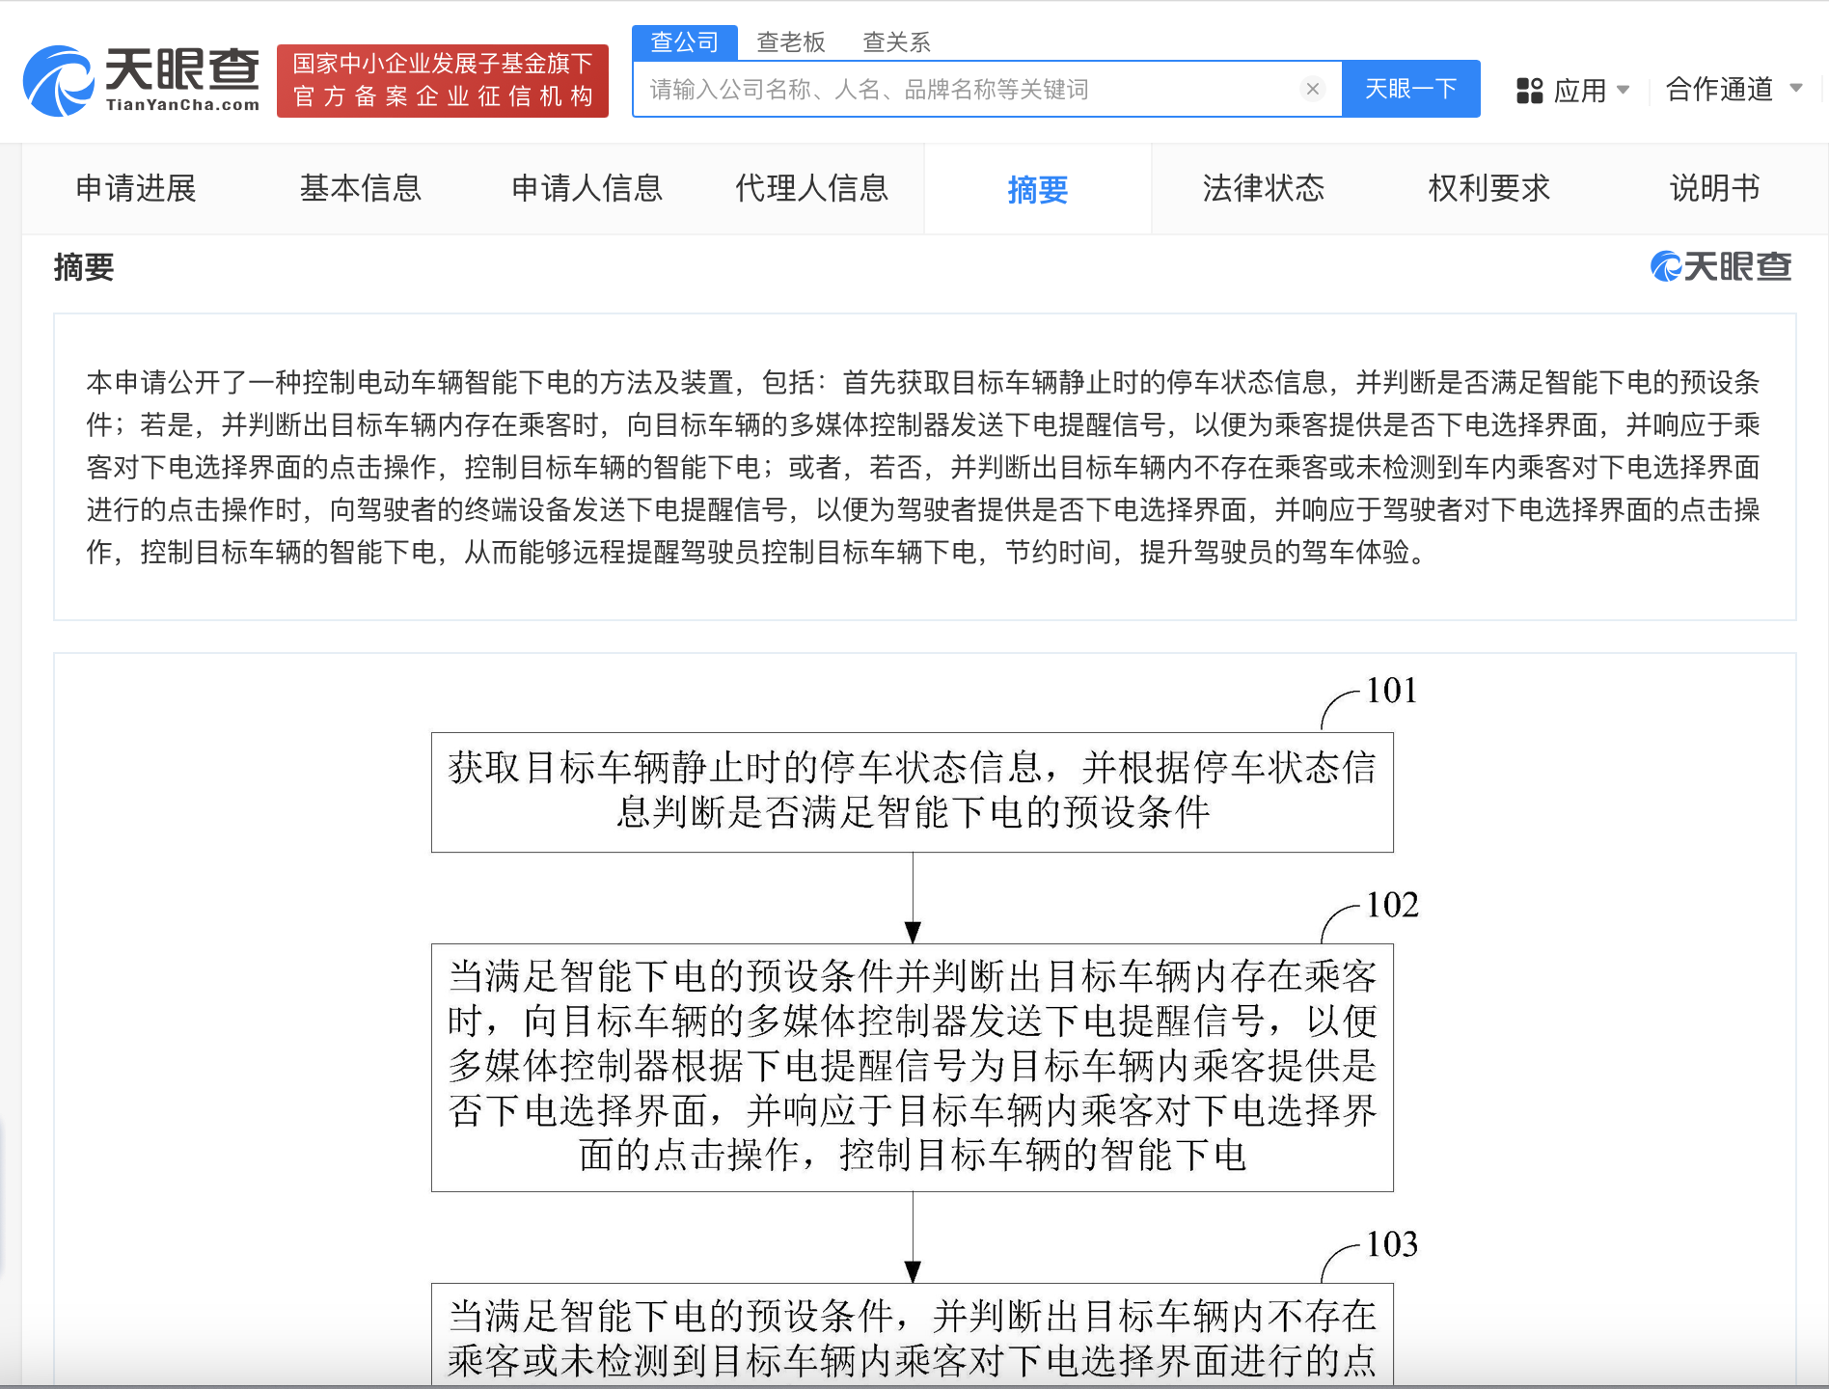Click the 合作通道 menu label
1829x1389 pixels.
click(1719, 89)
